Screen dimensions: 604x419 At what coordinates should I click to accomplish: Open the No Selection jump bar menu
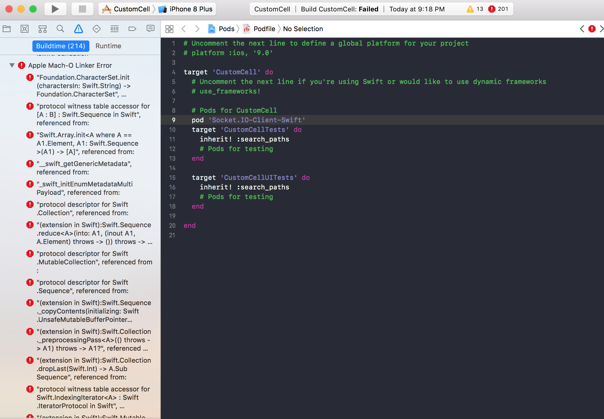[x=303, y=29]
